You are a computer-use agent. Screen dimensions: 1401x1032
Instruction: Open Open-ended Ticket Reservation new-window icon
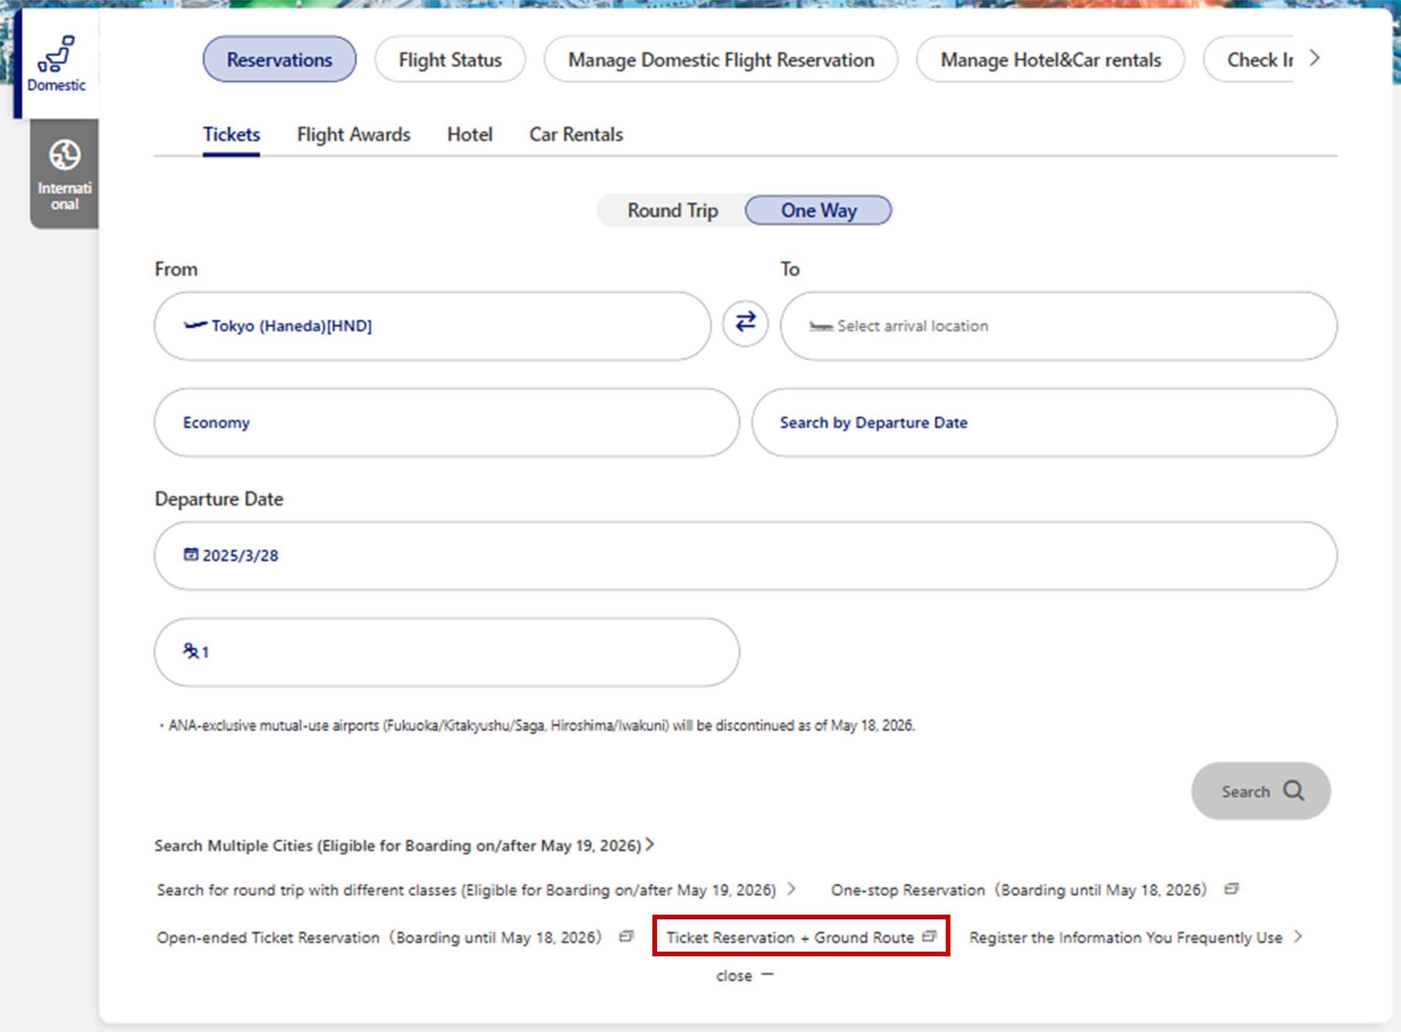(x=626, y=936)
